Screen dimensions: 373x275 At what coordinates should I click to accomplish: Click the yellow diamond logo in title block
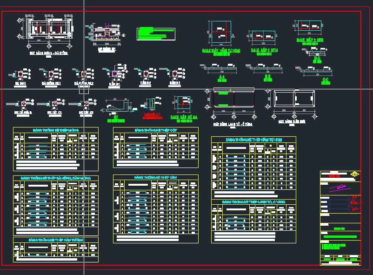coord(354,175)
